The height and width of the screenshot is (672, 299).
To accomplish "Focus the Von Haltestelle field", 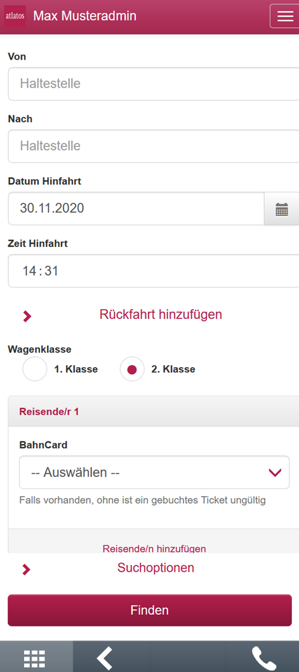I will [154, 84].
